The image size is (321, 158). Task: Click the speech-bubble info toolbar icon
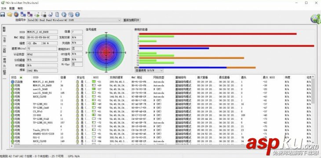(x=71, y=14)
